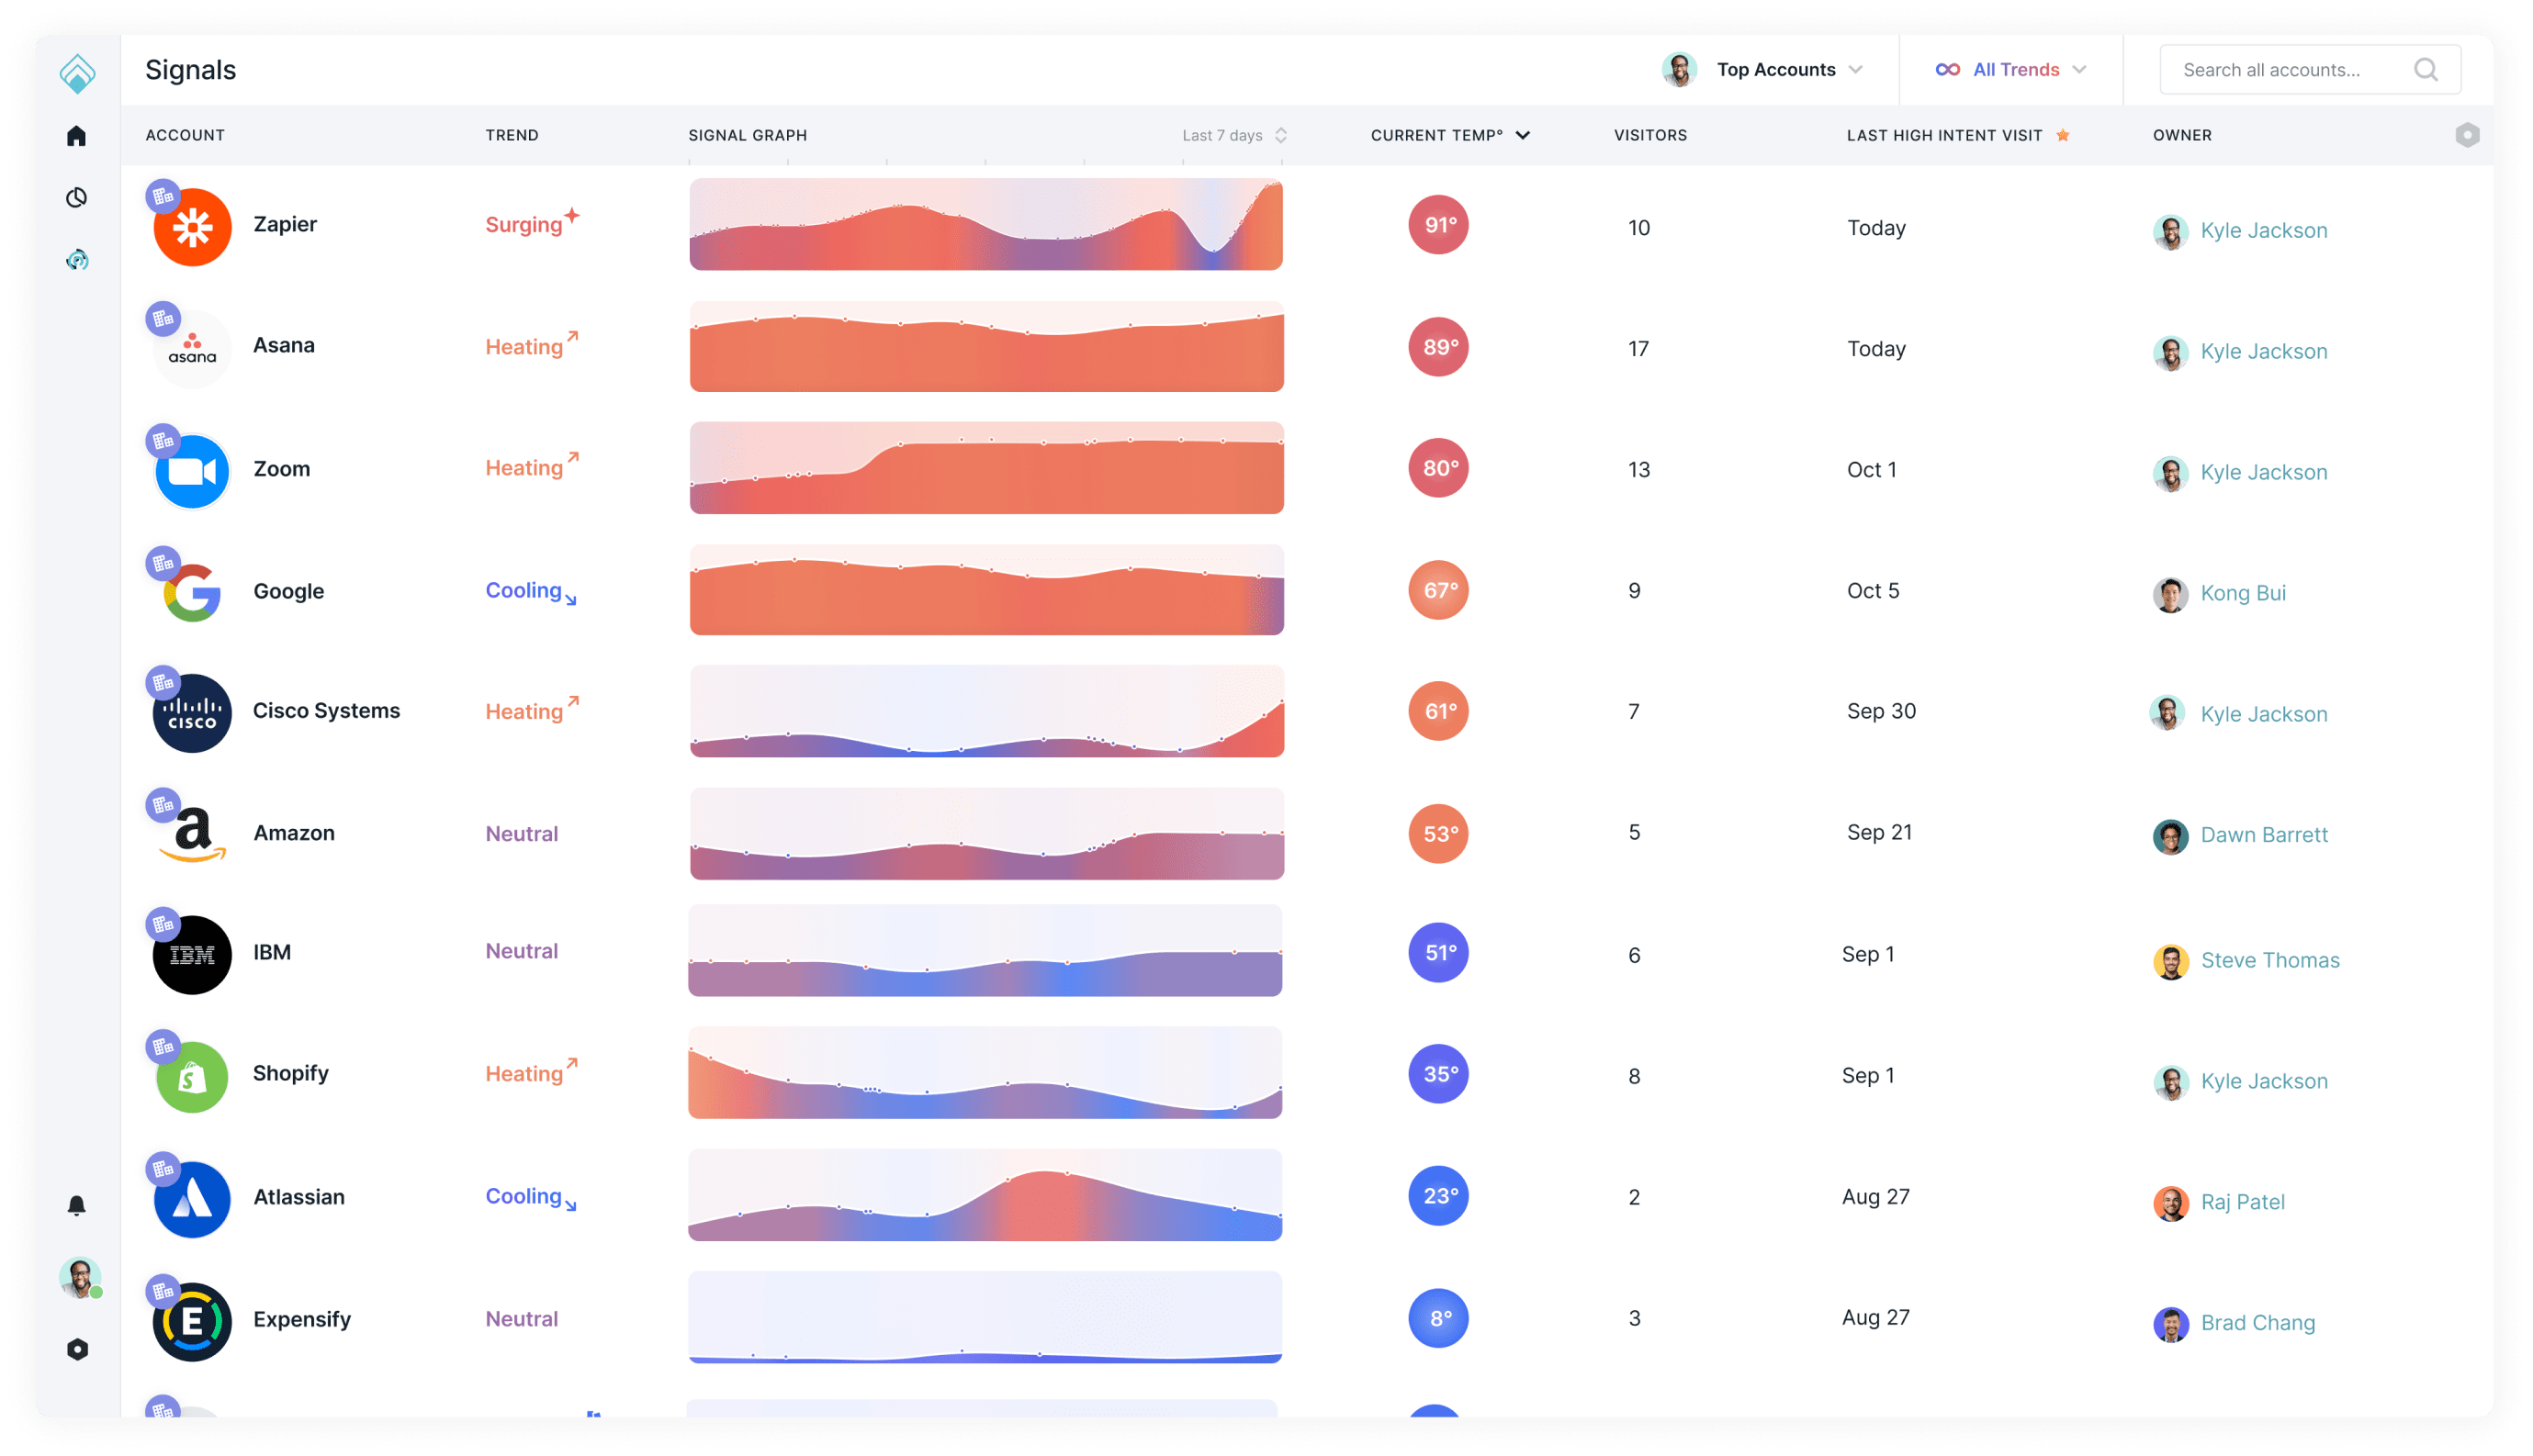
Task: Open the sidebar settings hexagon icon
Action: pyautogui.click(x=77, y=1349)
